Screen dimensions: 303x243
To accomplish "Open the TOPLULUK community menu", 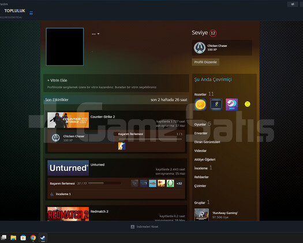I will [x=14, y=11].
